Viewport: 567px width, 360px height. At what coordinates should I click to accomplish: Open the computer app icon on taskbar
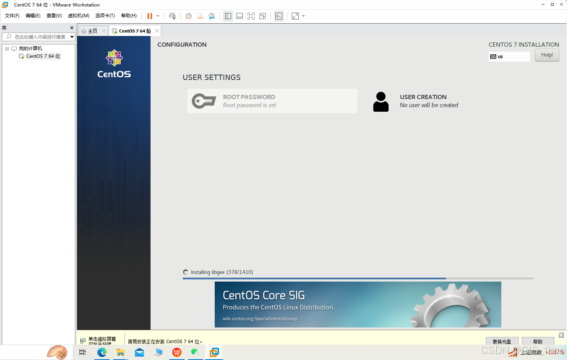[158, 352]
